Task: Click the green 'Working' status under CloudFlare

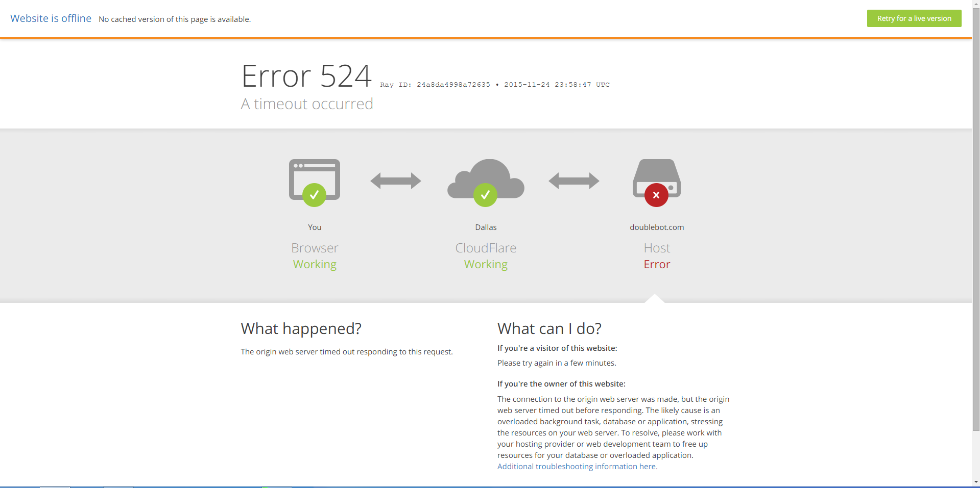Action: 486,264
